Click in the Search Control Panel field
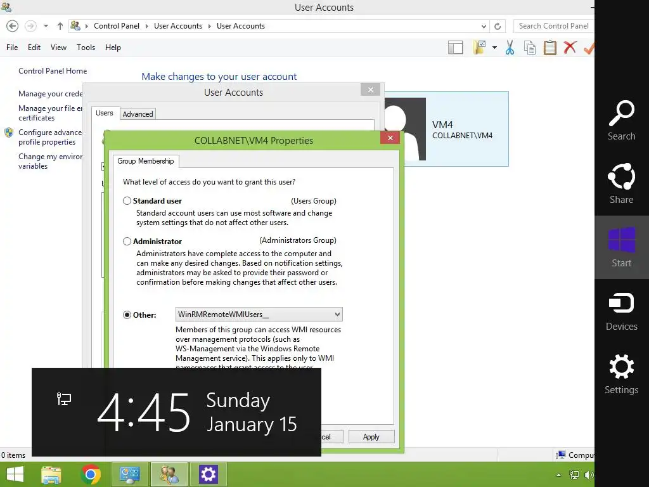The image size is (649, 487). (554, 26)
